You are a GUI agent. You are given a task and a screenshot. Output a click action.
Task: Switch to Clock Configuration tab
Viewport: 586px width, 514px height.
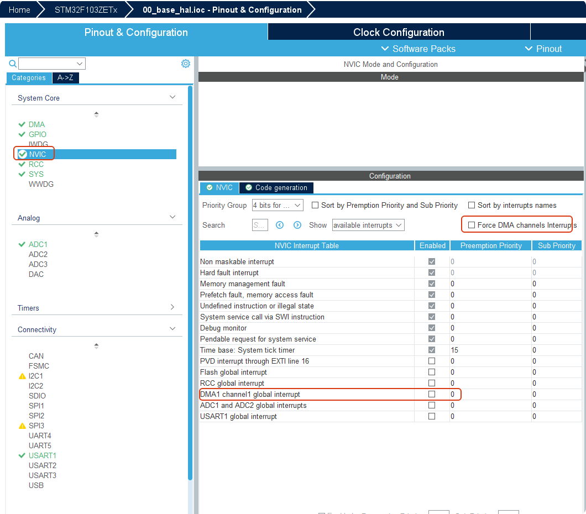[x=399, y=32]
